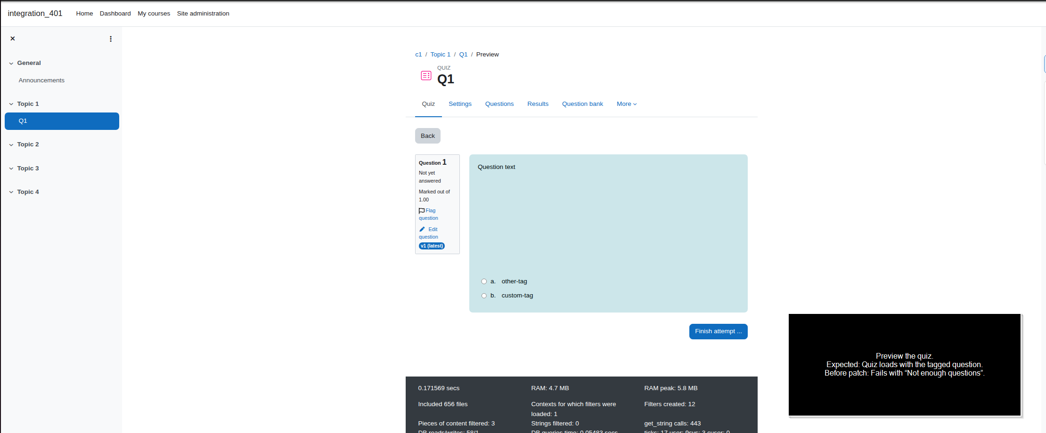
Task: Click Q1 breadcrumb link
Action: click(463, 55)
